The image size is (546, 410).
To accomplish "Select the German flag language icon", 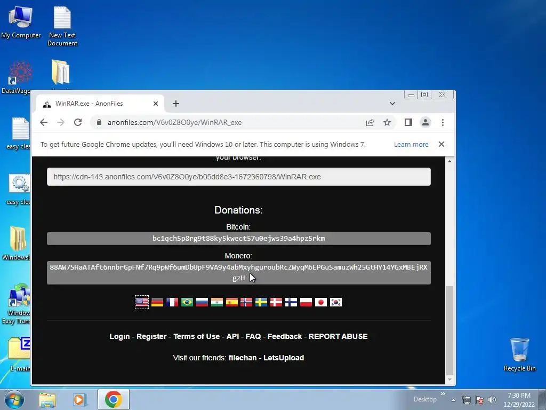I will [157, 302].
